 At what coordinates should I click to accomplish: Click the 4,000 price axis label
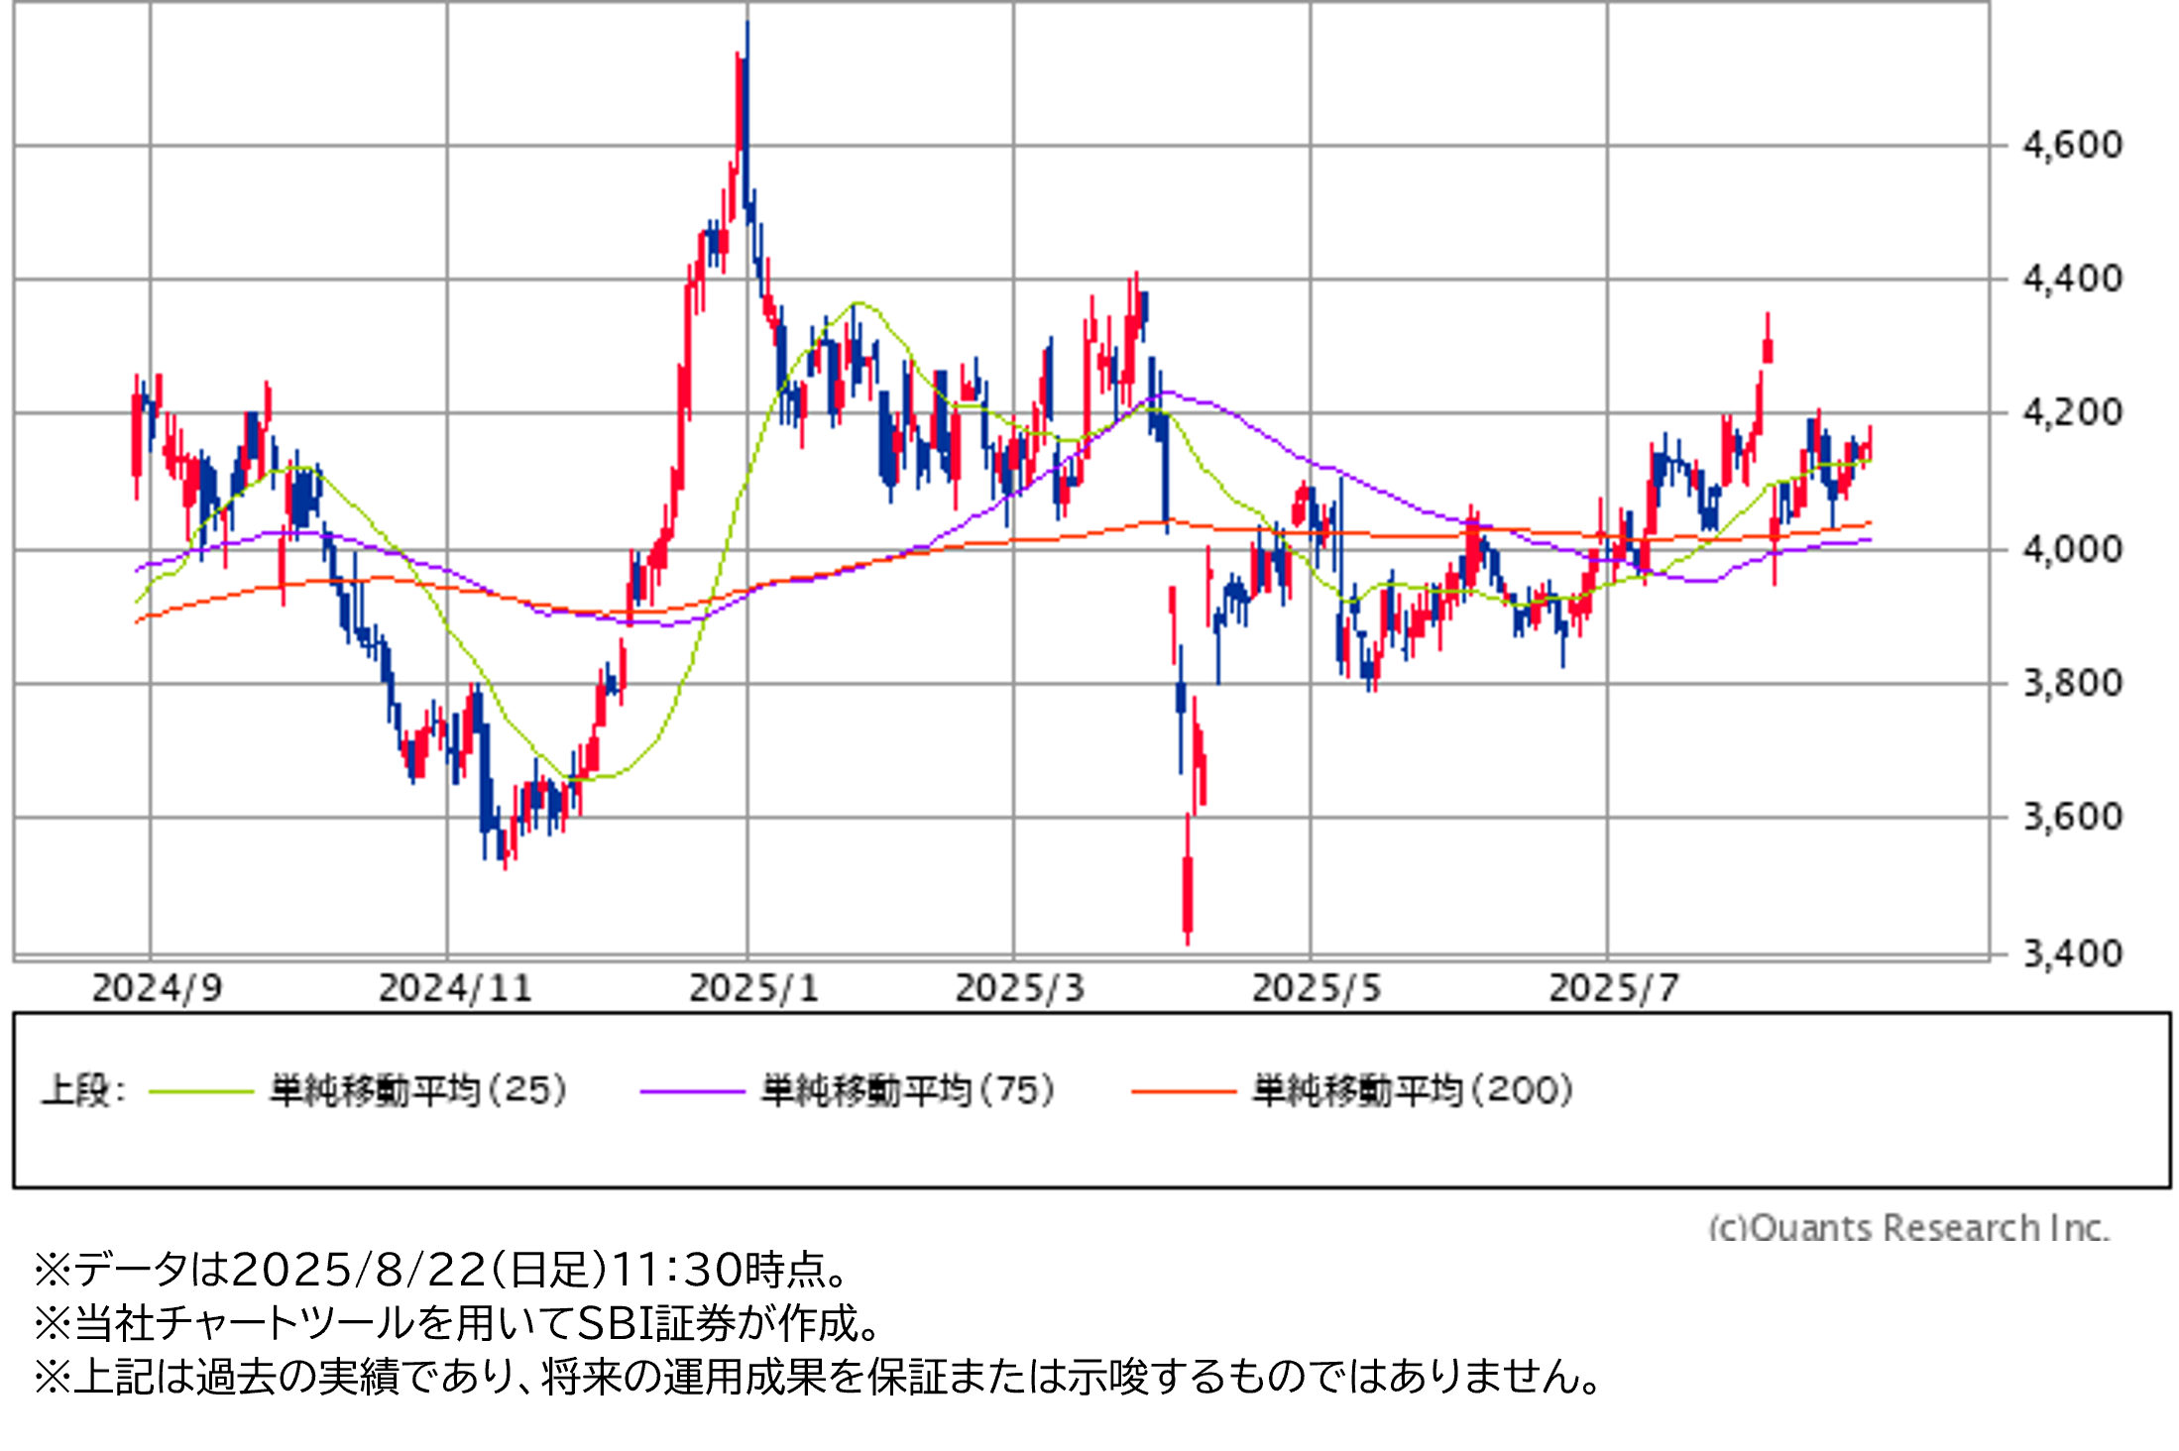coord(2072,548)
